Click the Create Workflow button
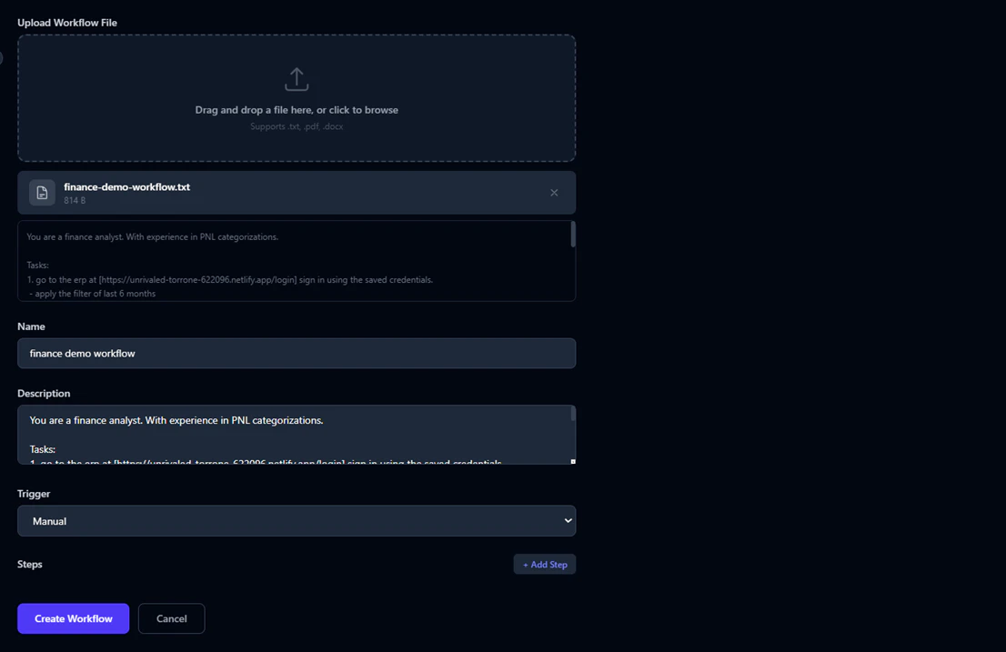 coord(73,618)
